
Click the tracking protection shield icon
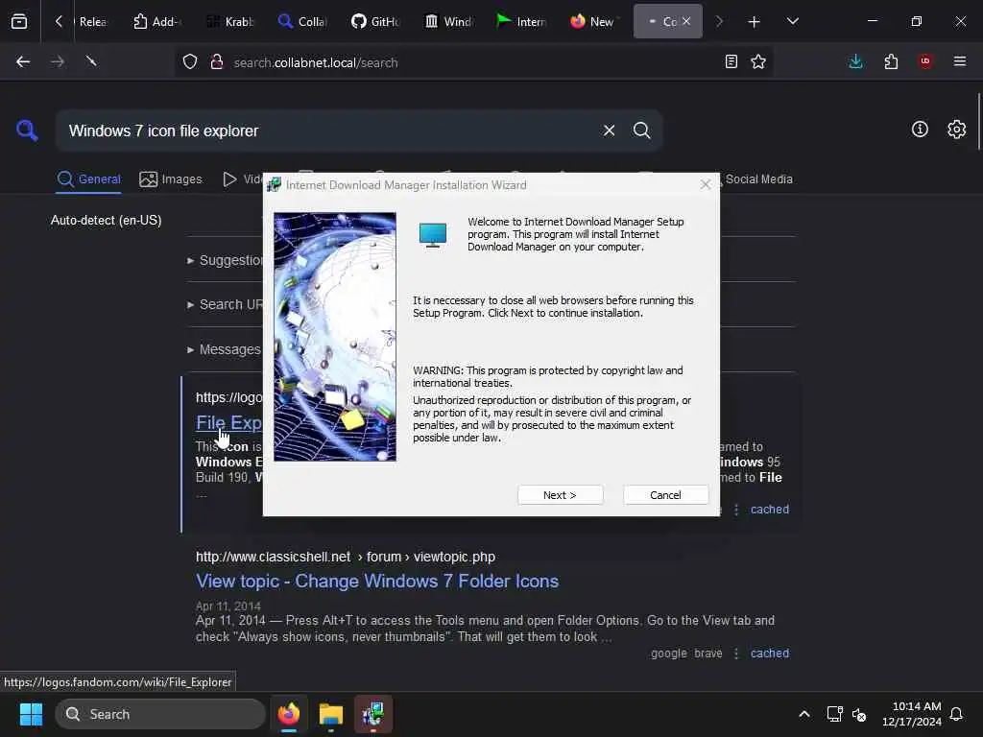190,61
